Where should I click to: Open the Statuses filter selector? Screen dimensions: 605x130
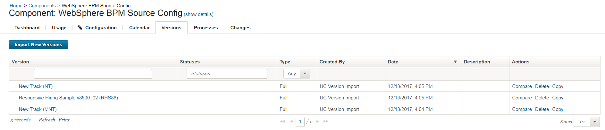click(x=227, y=74)
